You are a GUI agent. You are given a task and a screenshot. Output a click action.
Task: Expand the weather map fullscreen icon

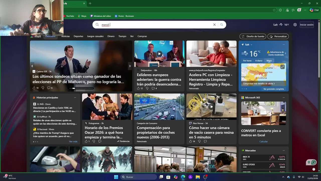(282, 67)
